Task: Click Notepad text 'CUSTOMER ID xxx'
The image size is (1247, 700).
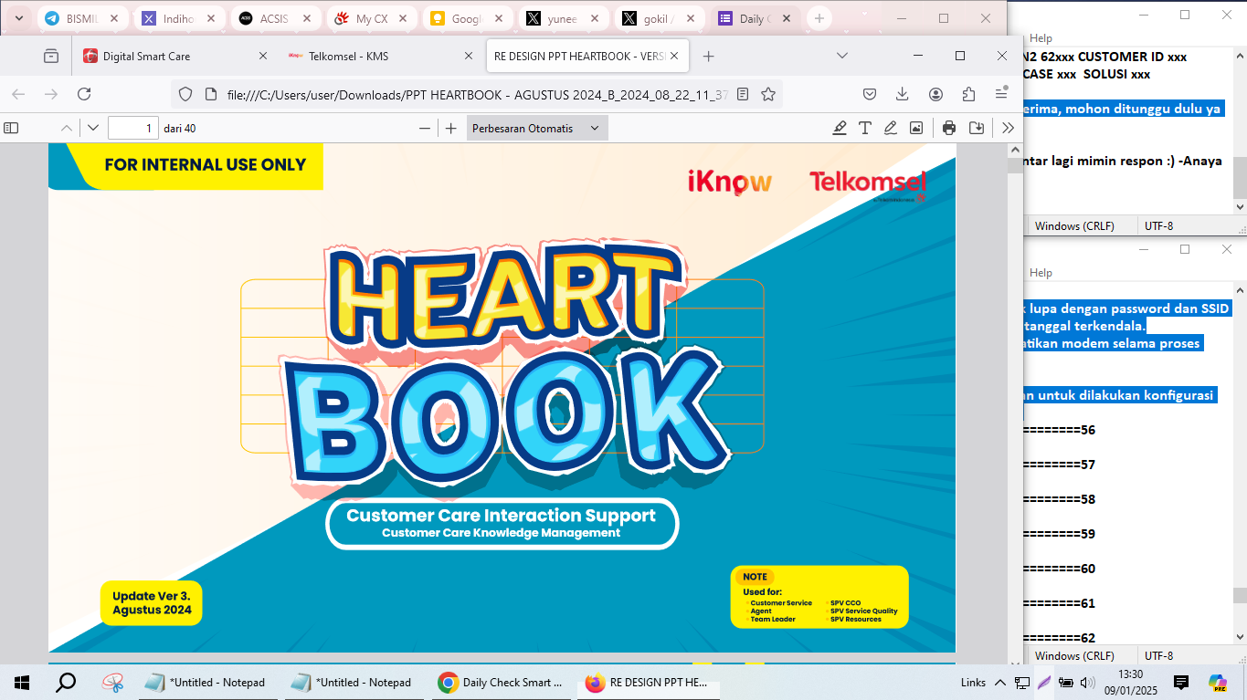Action: (x=1133, y=57)
